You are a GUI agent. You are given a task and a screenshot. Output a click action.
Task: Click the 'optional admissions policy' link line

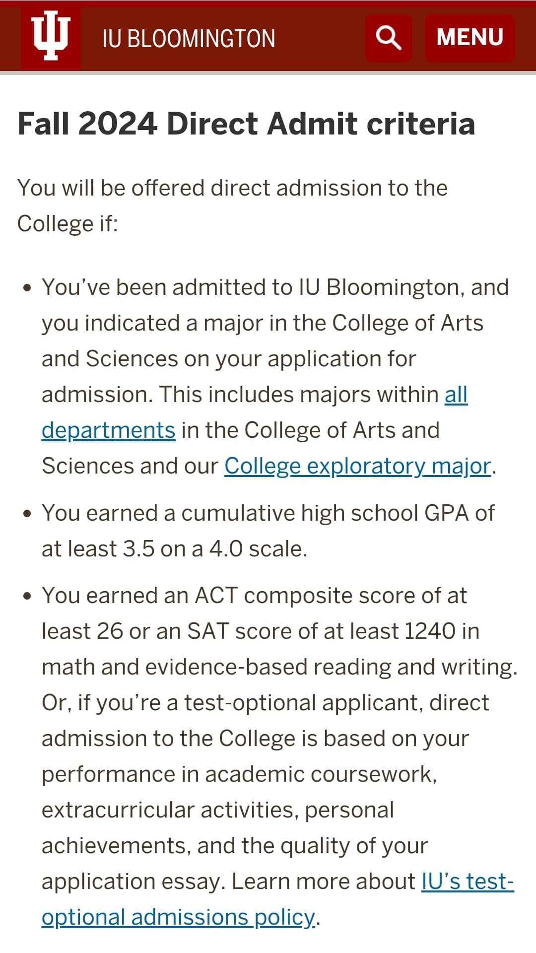[179, 918]
